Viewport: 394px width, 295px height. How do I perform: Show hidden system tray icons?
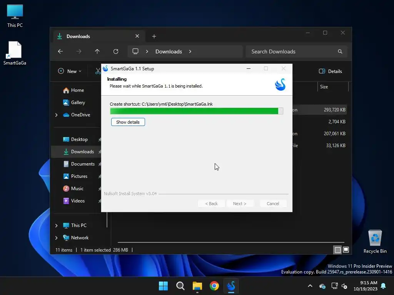coord(310,286)
